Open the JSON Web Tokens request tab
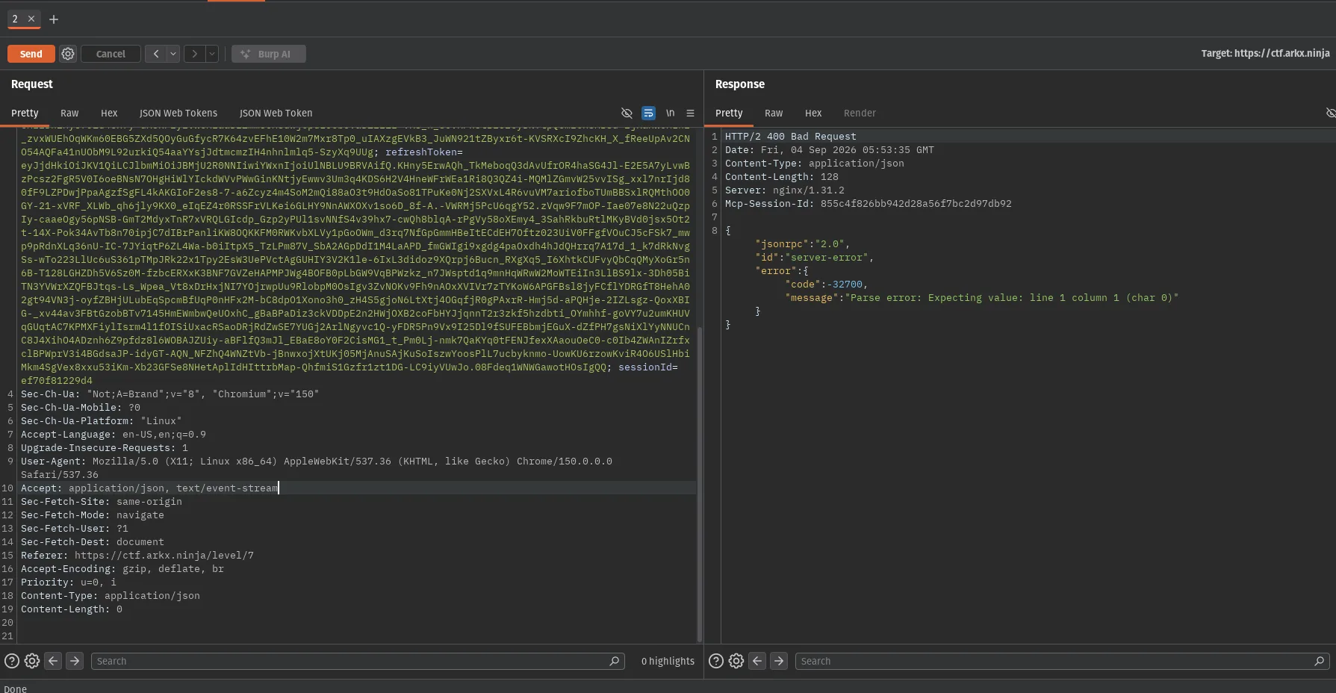1336x693 pixels. (178, 113)
